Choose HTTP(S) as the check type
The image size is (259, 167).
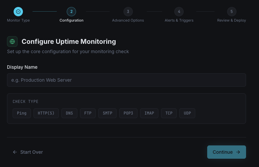coord(46,113)
